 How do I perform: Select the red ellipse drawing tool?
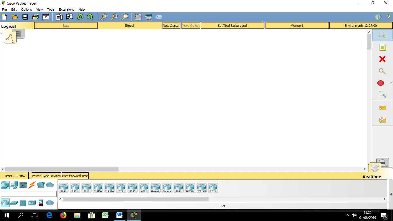[381, 83]
